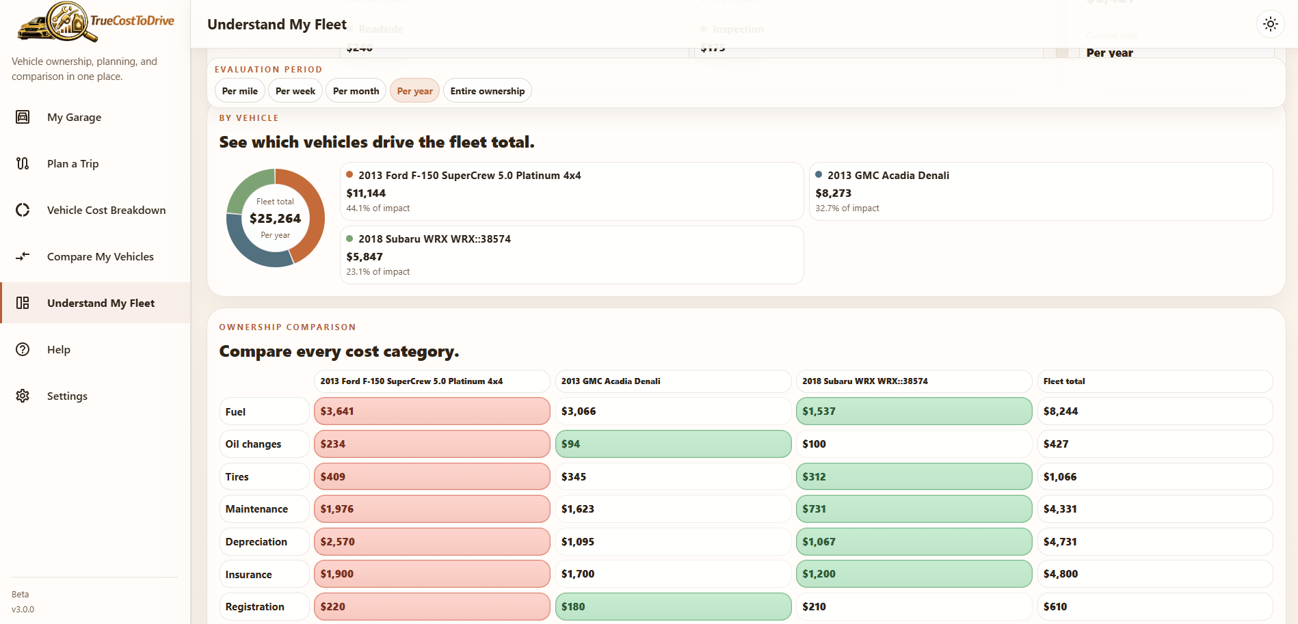Click Ford $11,144 per year amount
Screen dimensions: 1298x624
coord(366,193)
